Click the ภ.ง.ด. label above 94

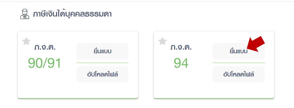[181, 47]
